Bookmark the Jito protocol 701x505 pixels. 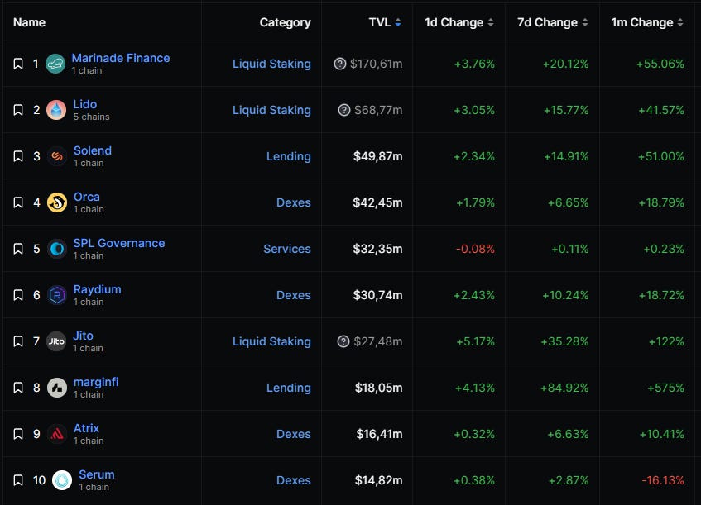(x=18, y=341)
